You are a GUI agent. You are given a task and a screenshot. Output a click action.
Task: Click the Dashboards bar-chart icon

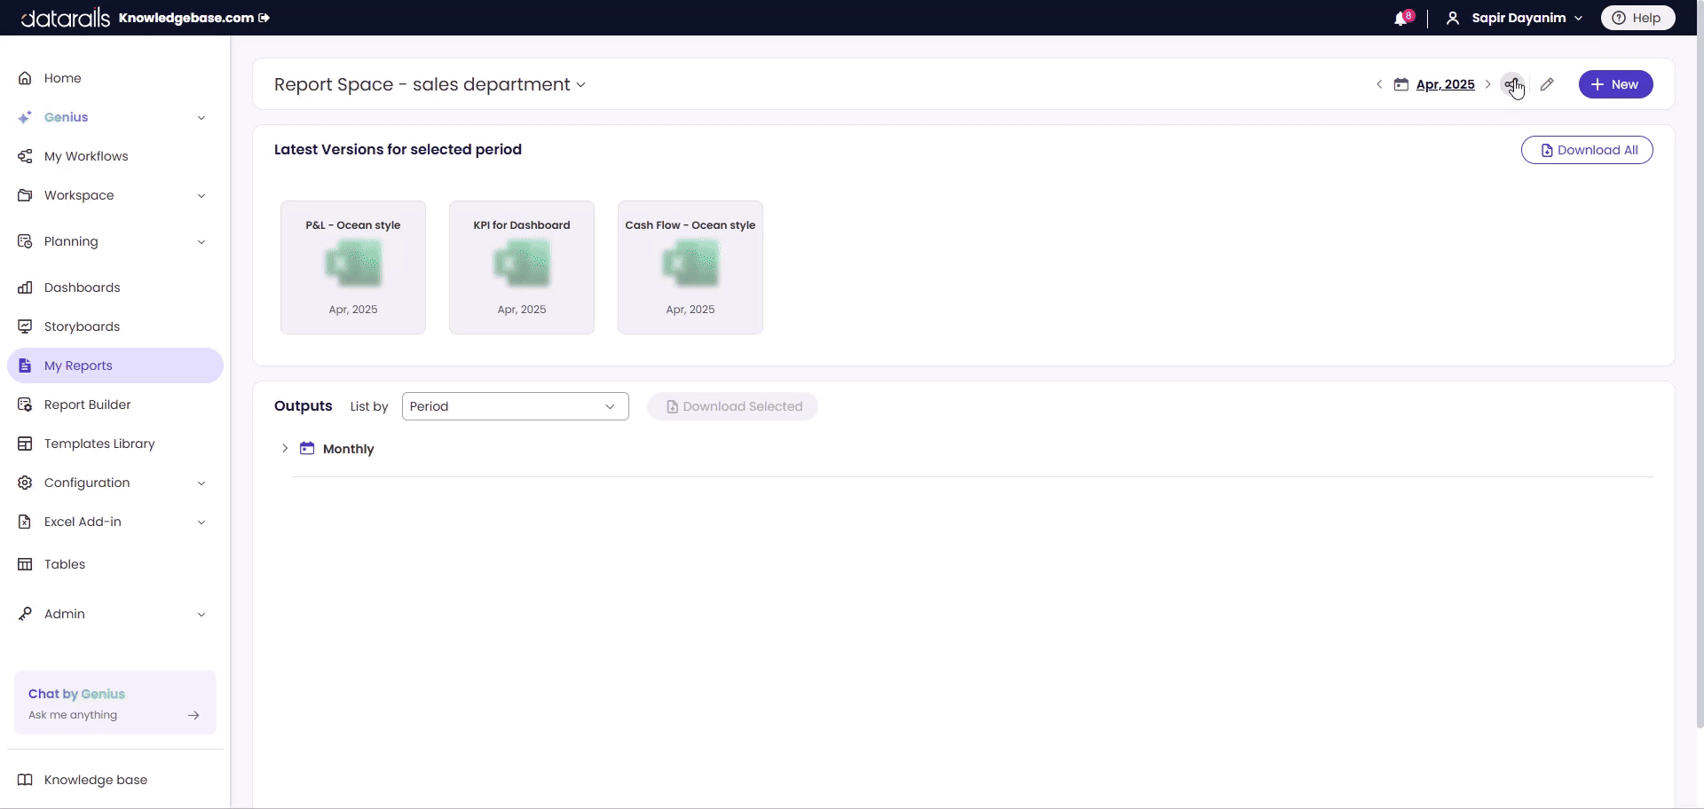(x=25, y=287)
